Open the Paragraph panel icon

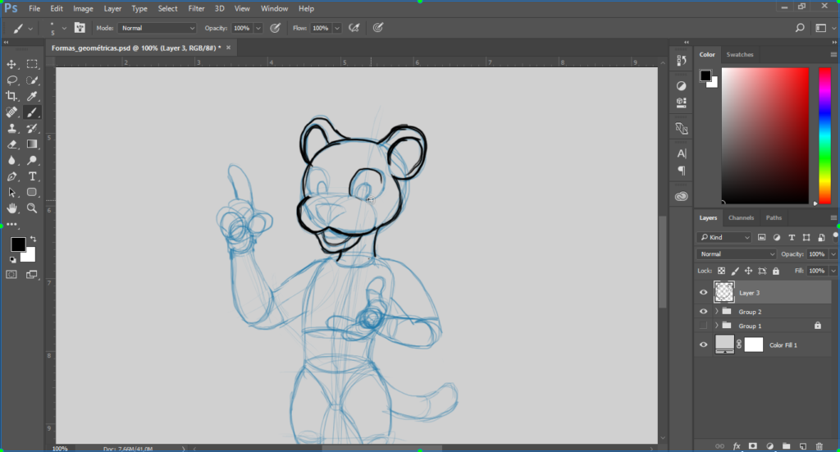[x=682, y=171]
